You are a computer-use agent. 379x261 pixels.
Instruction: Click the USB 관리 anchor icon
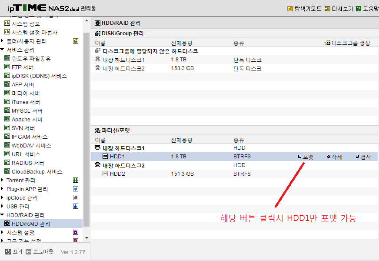click(x=76, y=206)
